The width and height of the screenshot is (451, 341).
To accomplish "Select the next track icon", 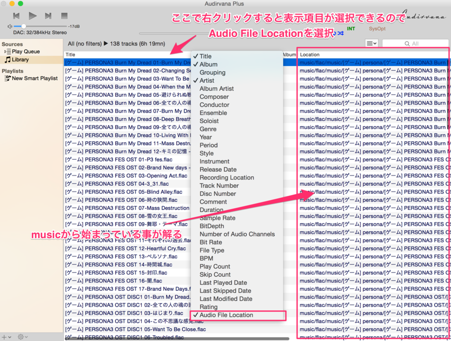I will click(x=47, y=16).
